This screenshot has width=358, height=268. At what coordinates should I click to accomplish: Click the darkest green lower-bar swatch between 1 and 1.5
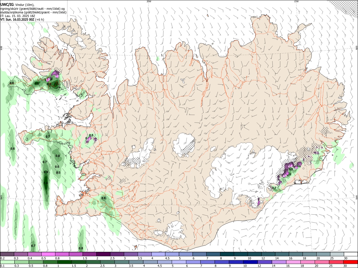[65, 262]
